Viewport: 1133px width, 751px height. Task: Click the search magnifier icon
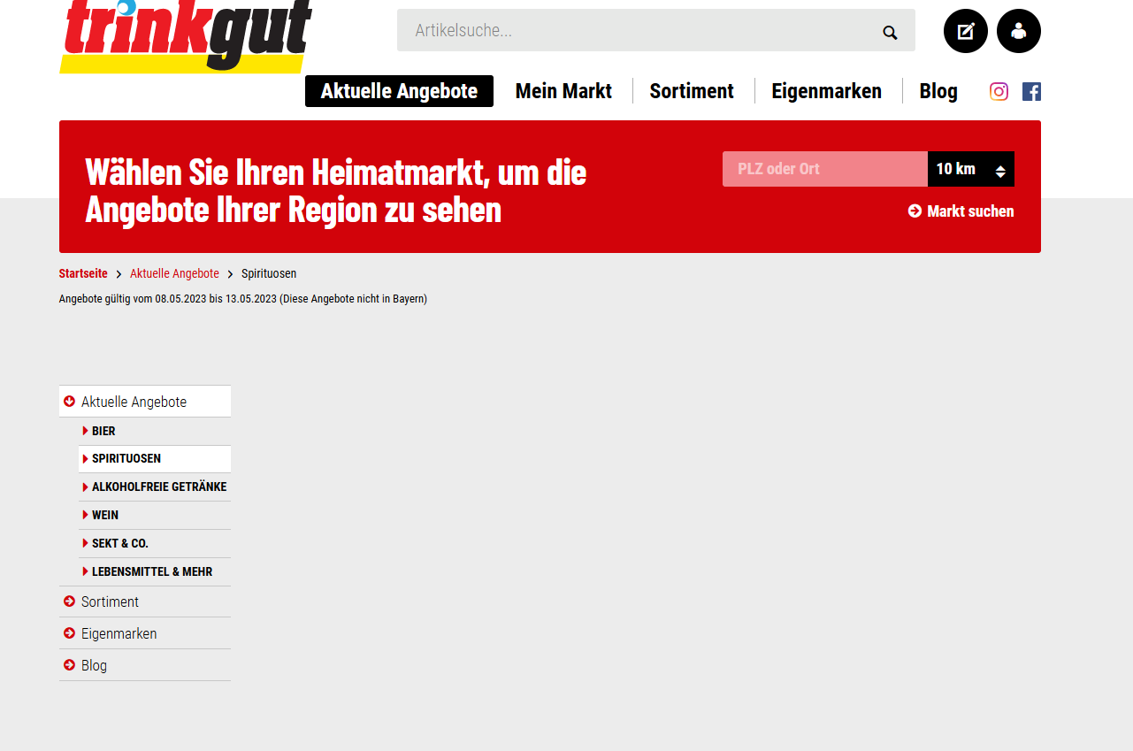tap(890, 33)
